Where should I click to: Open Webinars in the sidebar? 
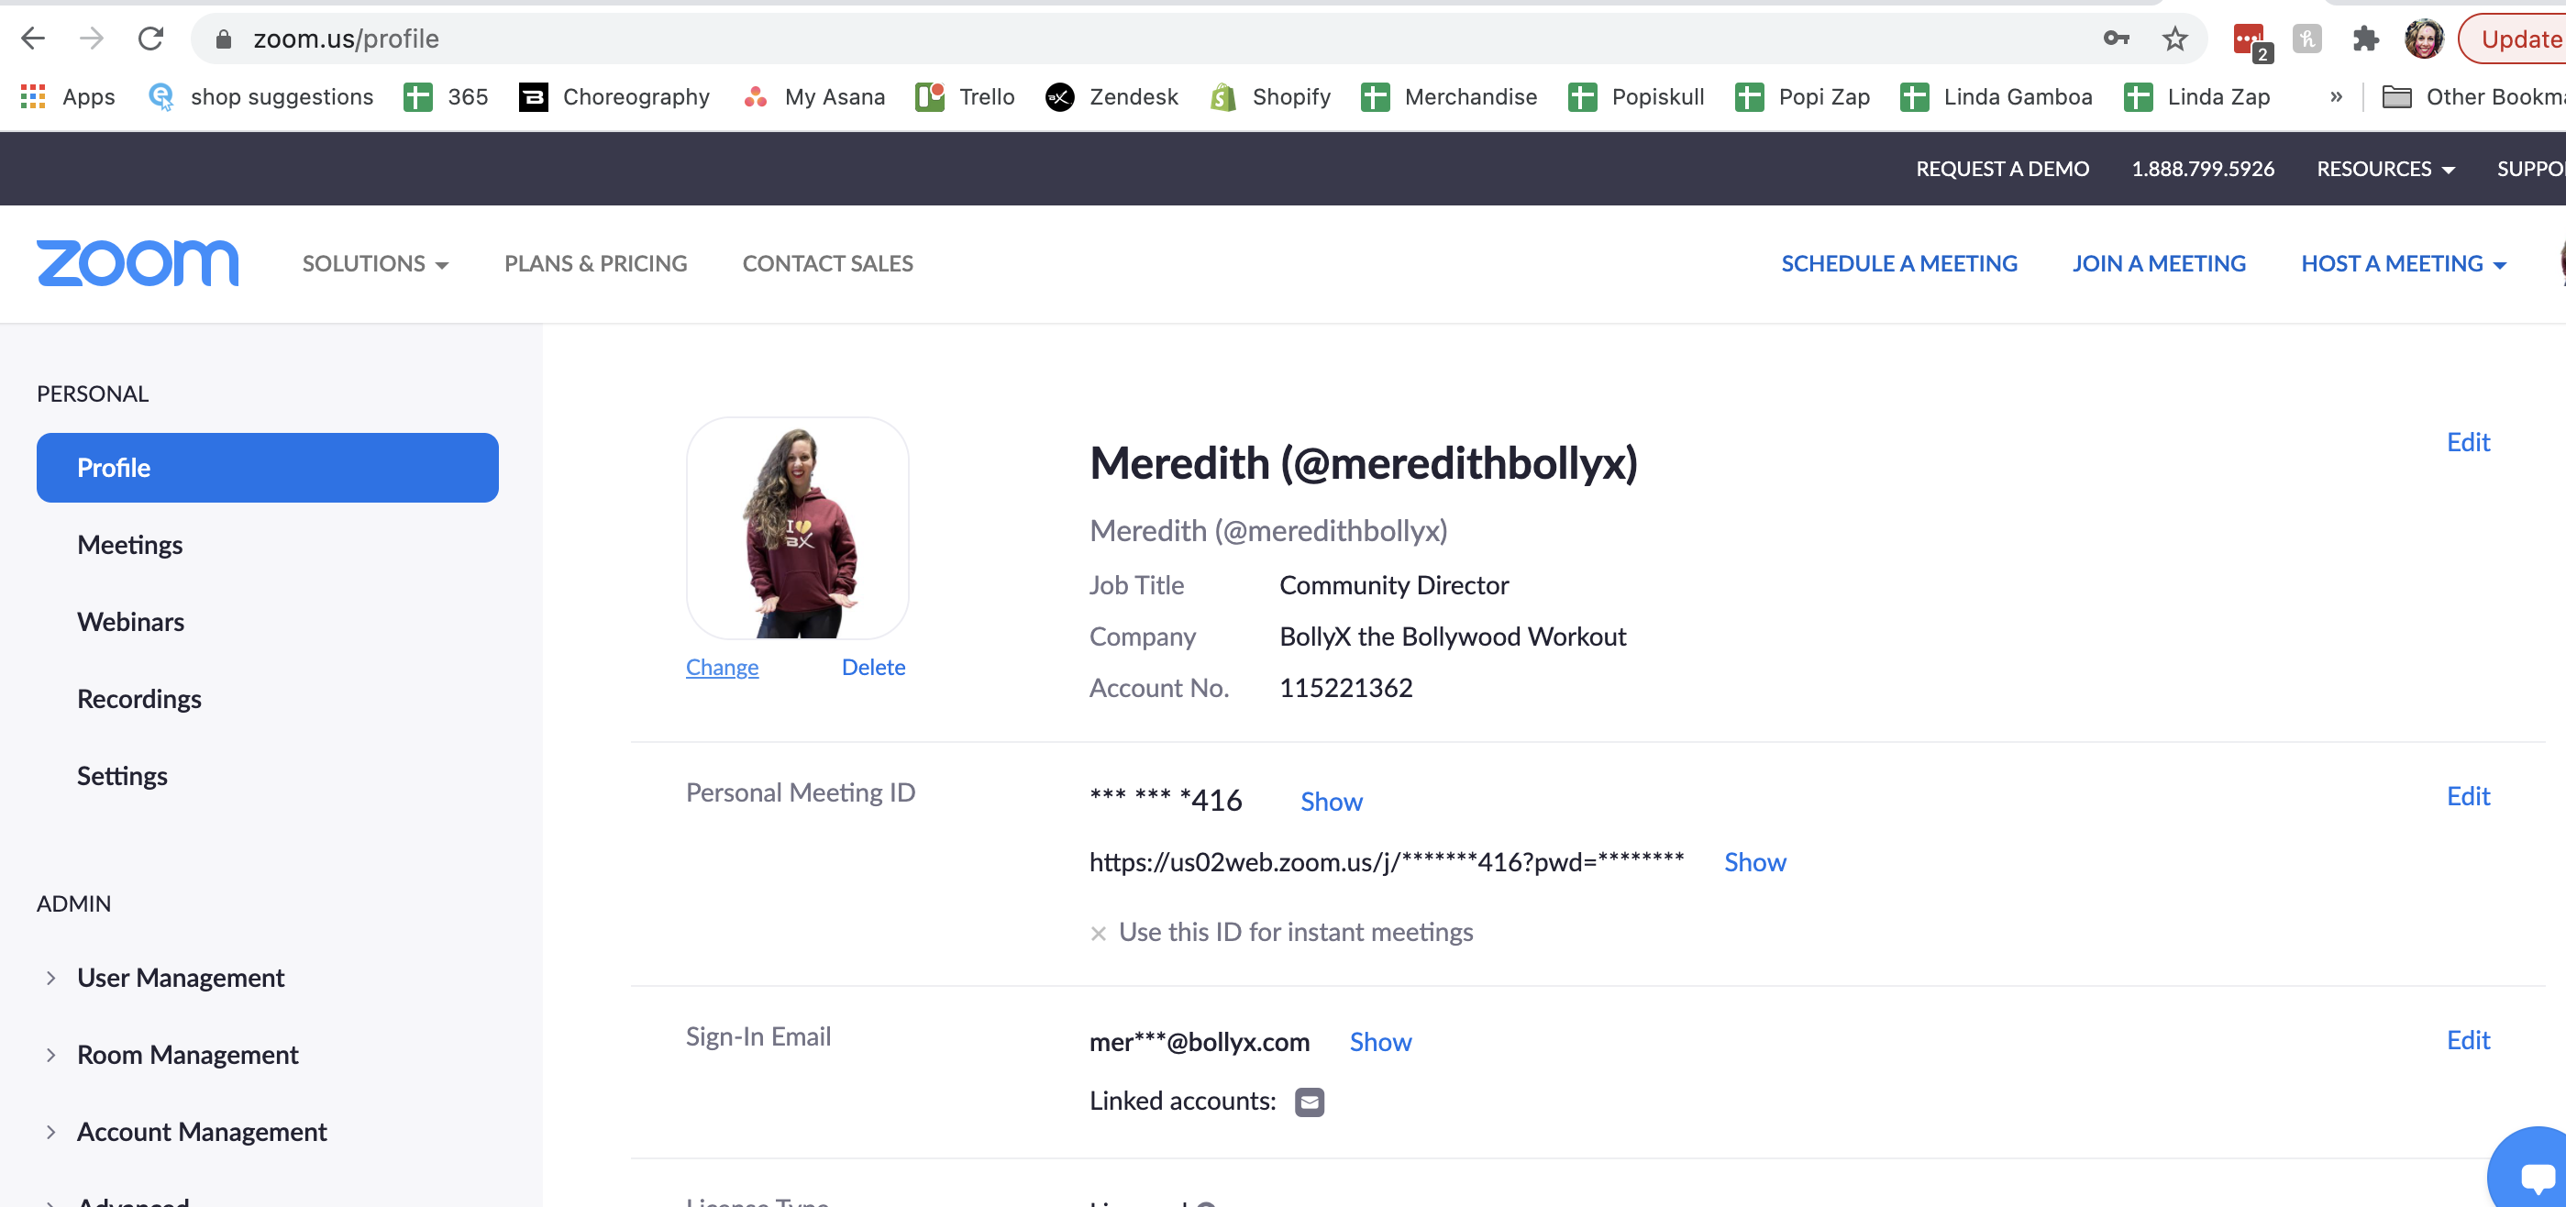(x=130, y=622)
